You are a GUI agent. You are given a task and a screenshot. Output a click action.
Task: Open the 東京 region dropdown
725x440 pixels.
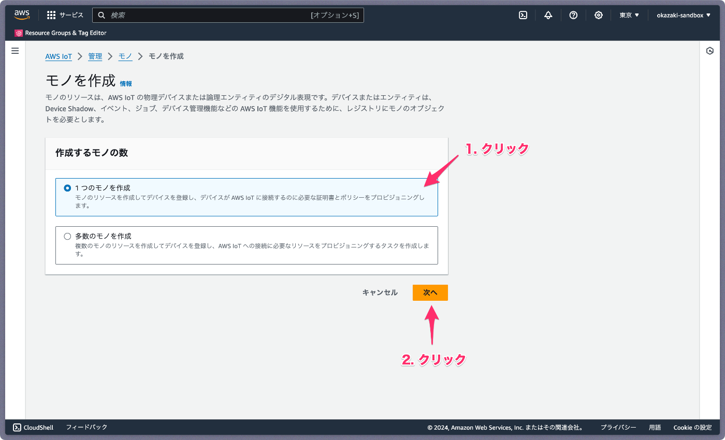(629, 15)
